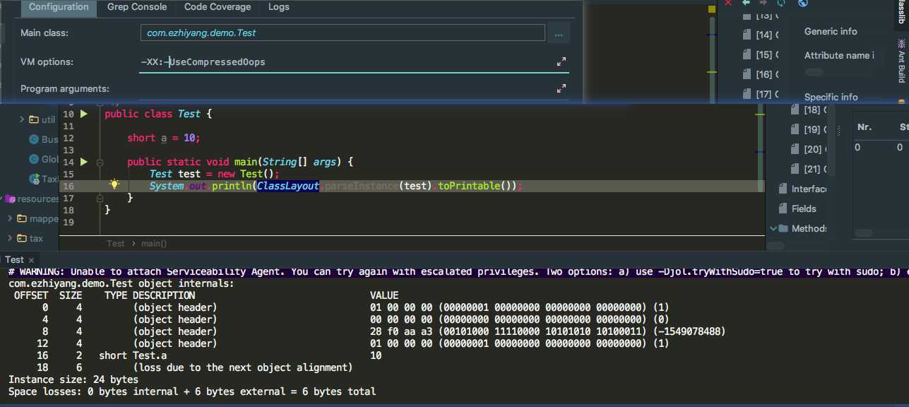909x407 pixels.
Task: Click the fold end marker on line 17
Action: pyautogui.click(x=100, y=199)
